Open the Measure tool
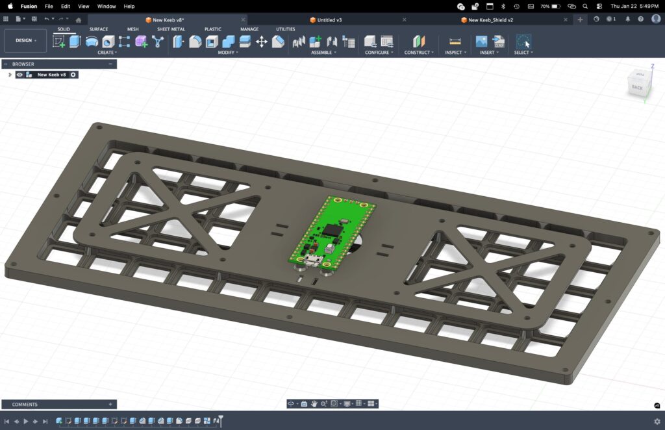 pyautogui.click(x=455, y=42)
